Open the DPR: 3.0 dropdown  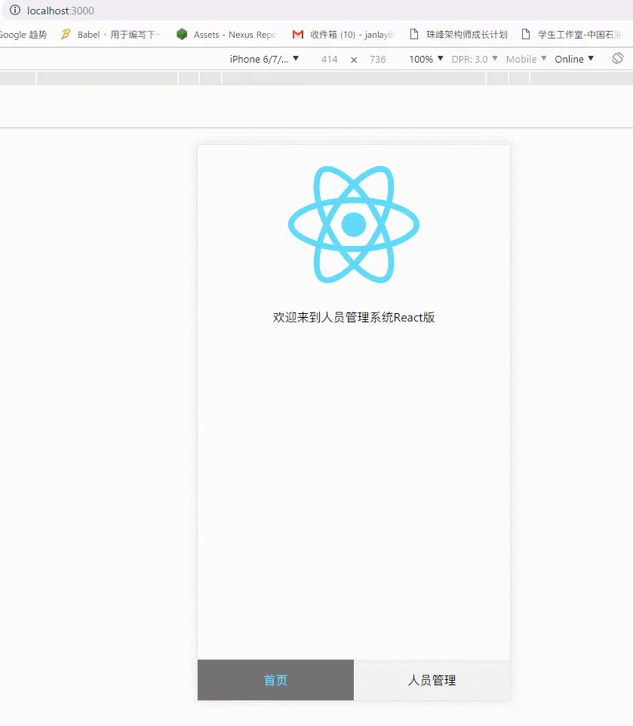click(475, 60)
